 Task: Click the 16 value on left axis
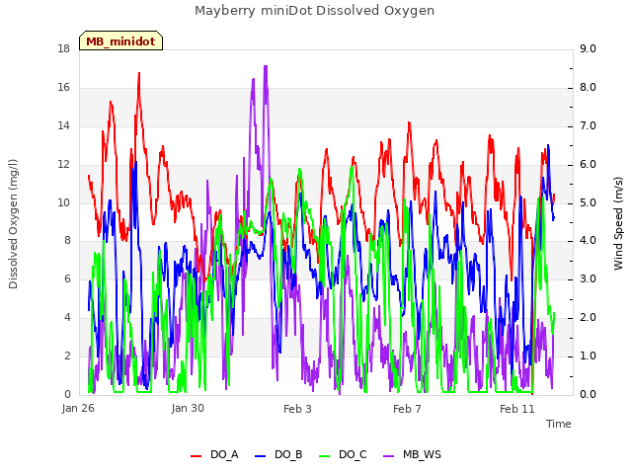coord(63,88)
